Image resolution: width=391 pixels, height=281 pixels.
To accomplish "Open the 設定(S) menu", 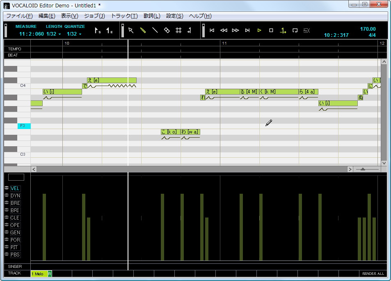I will point(174,16).
